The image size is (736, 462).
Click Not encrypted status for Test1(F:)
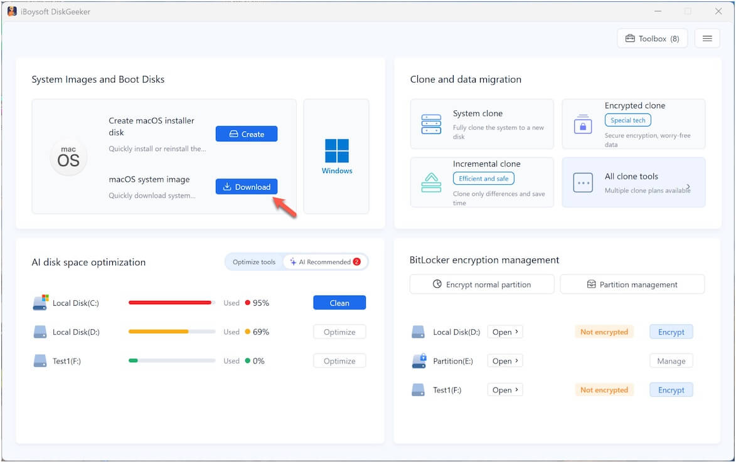click(604, 390)
